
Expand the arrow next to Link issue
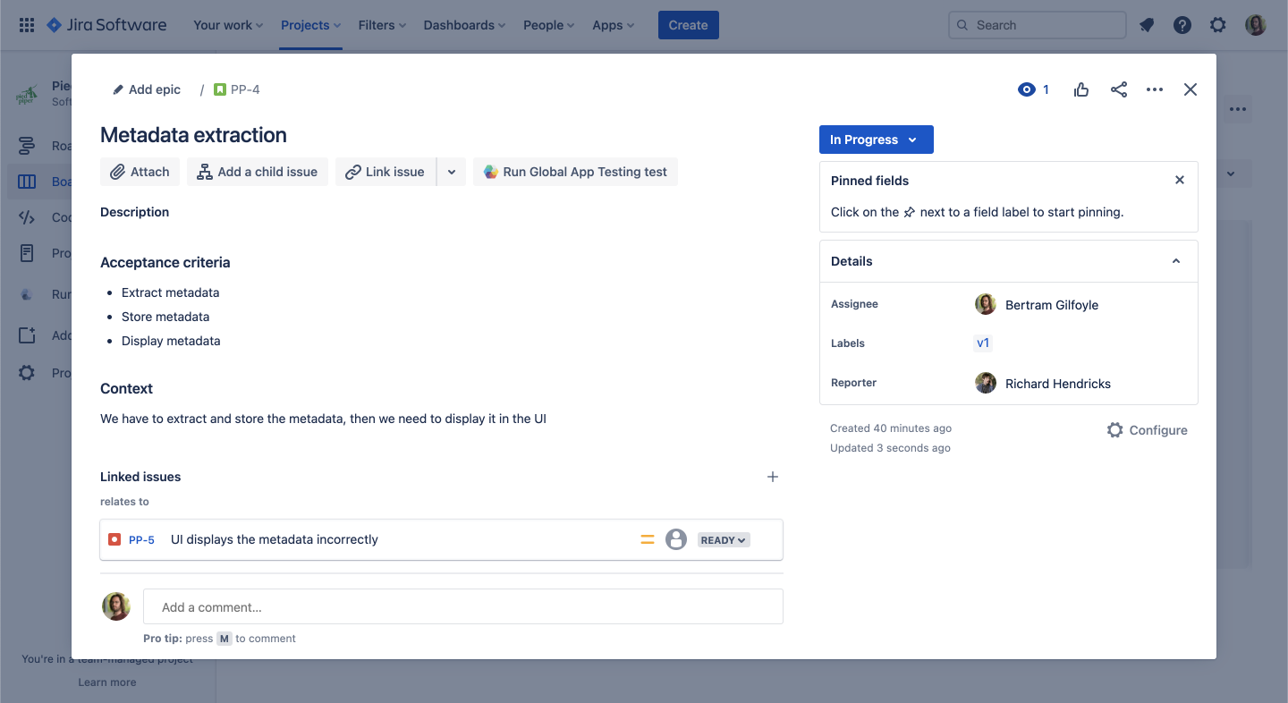point(452,172)
